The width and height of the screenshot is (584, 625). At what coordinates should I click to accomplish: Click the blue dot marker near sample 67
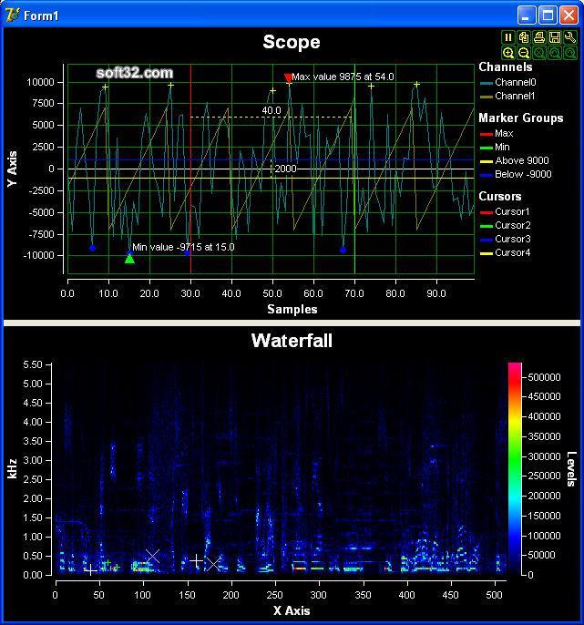coord(343,250)
